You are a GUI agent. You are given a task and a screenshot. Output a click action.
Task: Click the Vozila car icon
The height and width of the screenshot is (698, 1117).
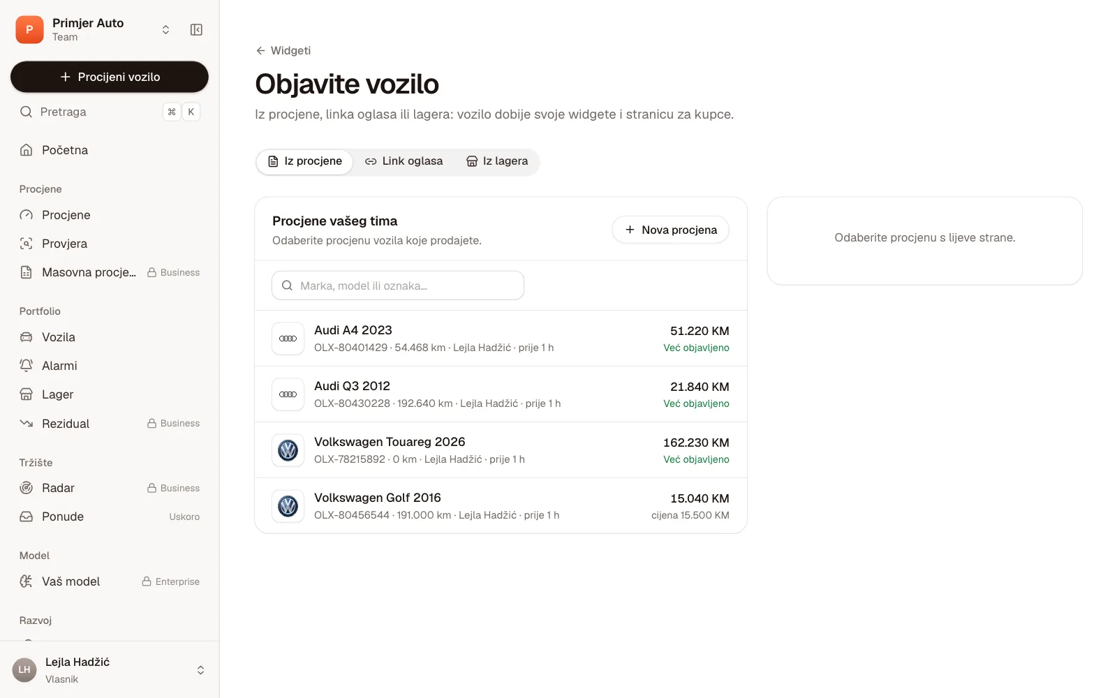27,337
